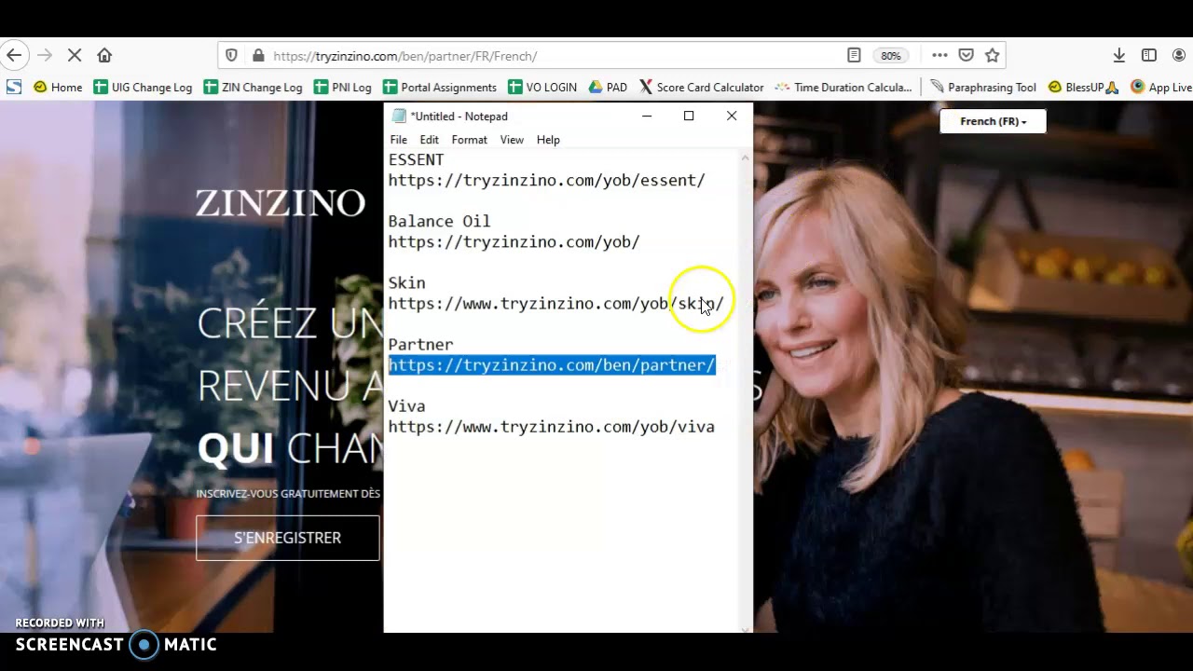Image resolution: width=1193 pixels, height=671 pixels.
Task: Click the 'Partner' text line
Action: click(x=420, y=345)
